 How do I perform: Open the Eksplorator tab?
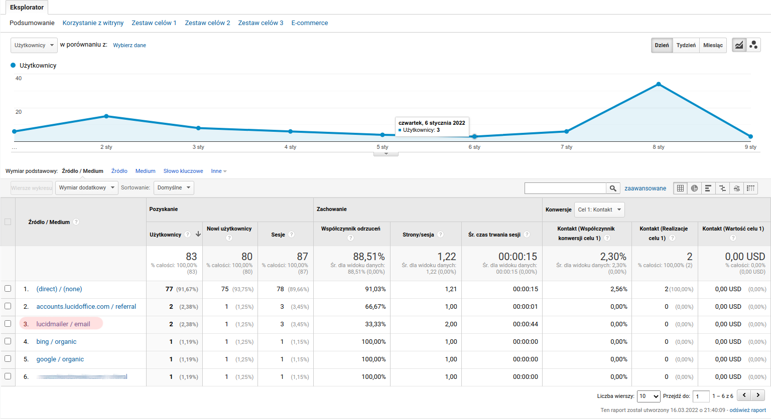tap(27, 8)
